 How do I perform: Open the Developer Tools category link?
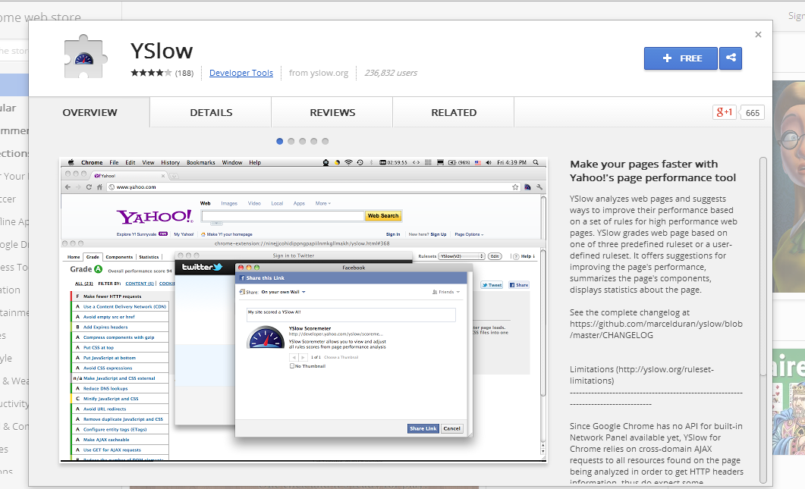[x=241, y=73]
